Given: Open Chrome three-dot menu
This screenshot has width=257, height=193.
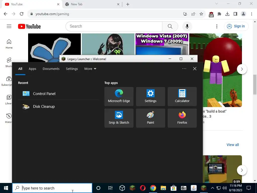Looking at the screenshot, I should [251, 14].
